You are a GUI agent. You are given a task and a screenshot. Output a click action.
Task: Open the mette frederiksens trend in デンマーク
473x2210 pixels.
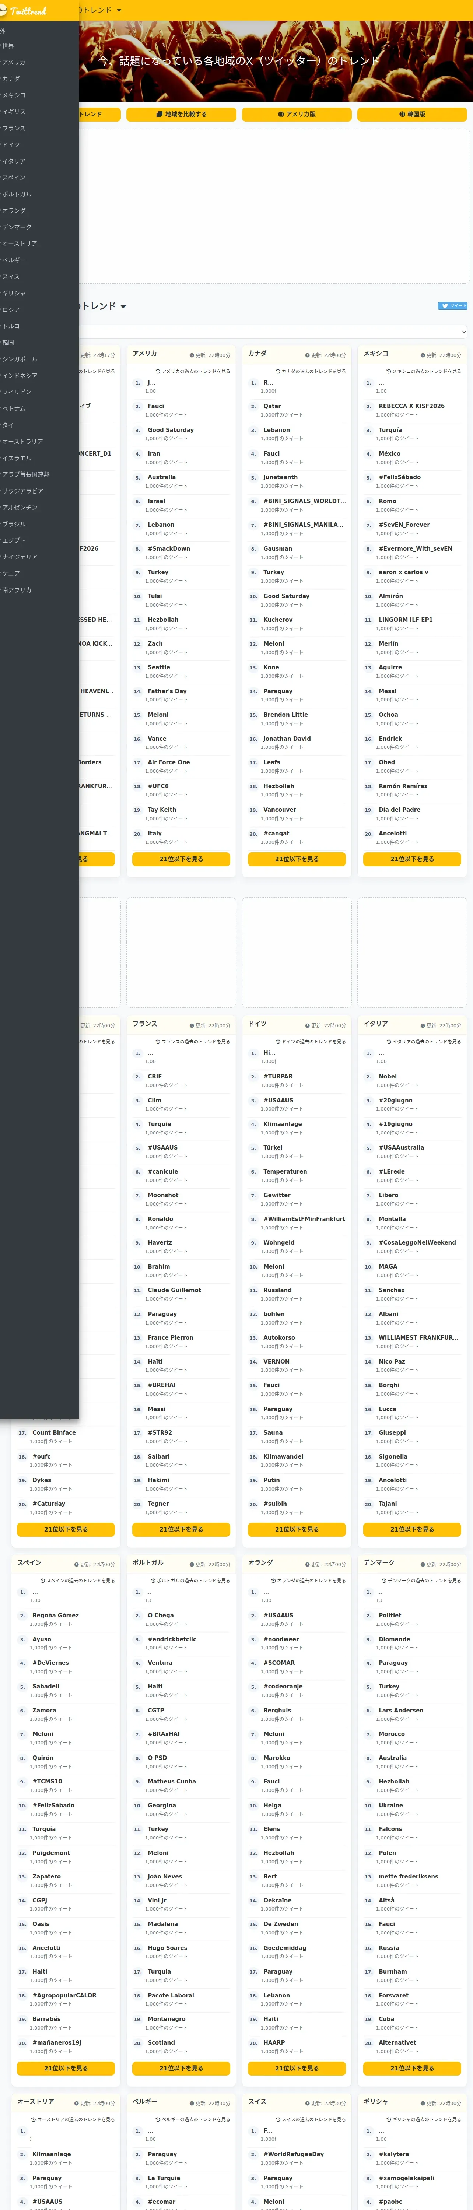coord(409,1876)
